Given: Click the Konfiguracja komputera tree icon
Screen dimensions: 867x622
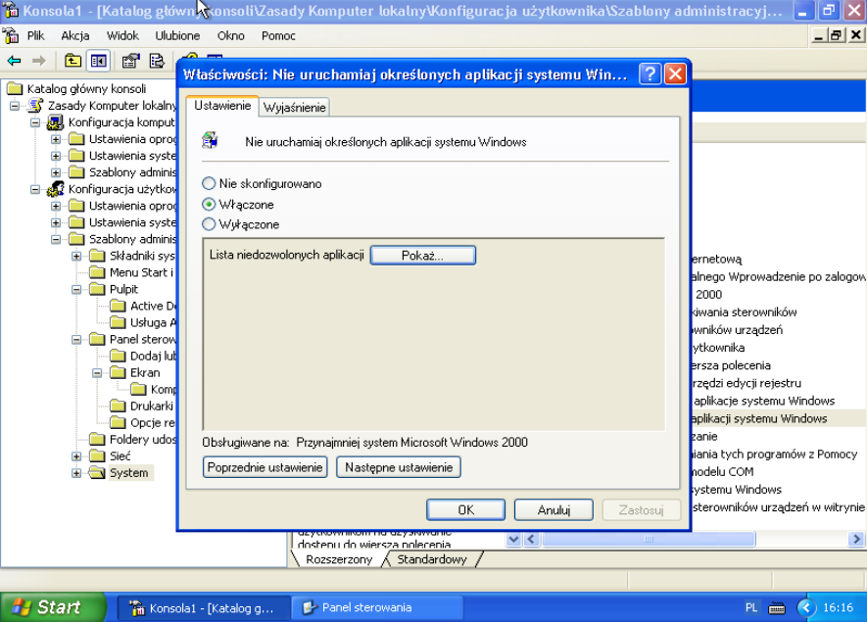Looking at the screenshot, I should tap(56, 122).
